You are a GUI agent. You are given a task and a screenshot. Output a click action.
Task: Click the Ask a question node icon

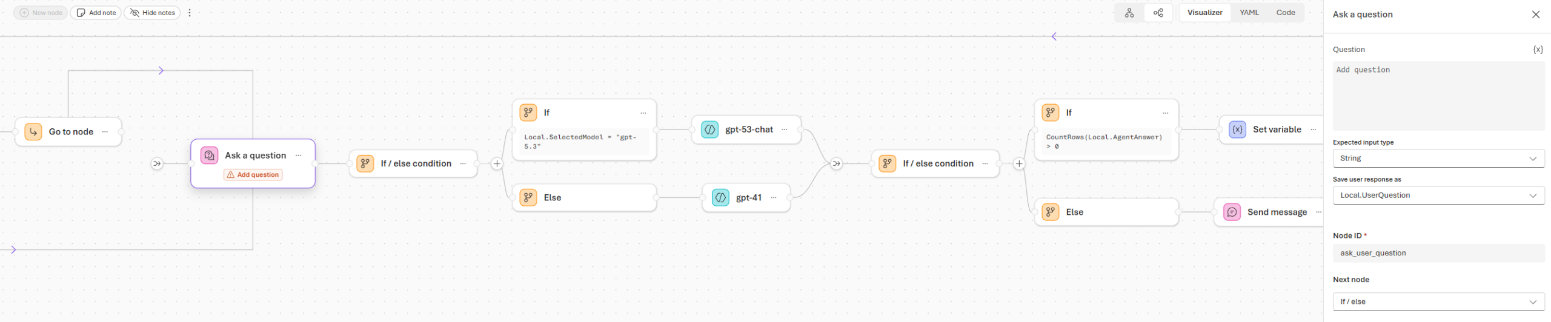point(210,156)
